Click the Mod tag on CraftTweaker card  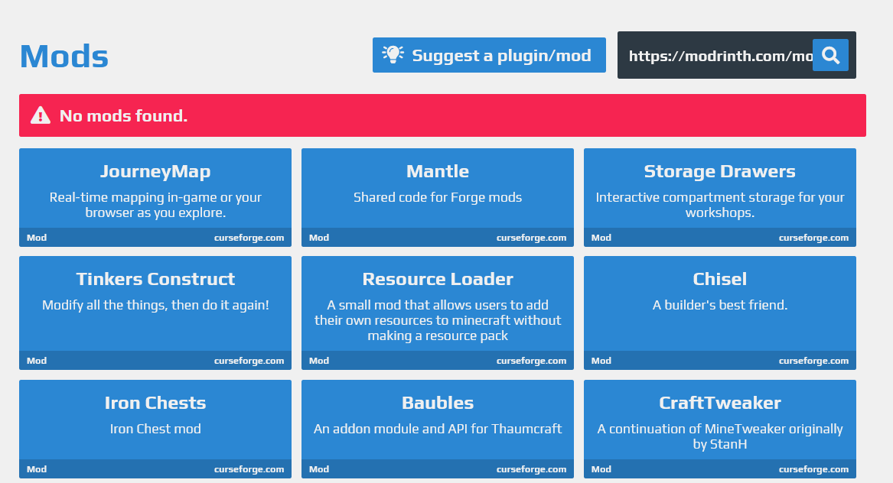601,469
